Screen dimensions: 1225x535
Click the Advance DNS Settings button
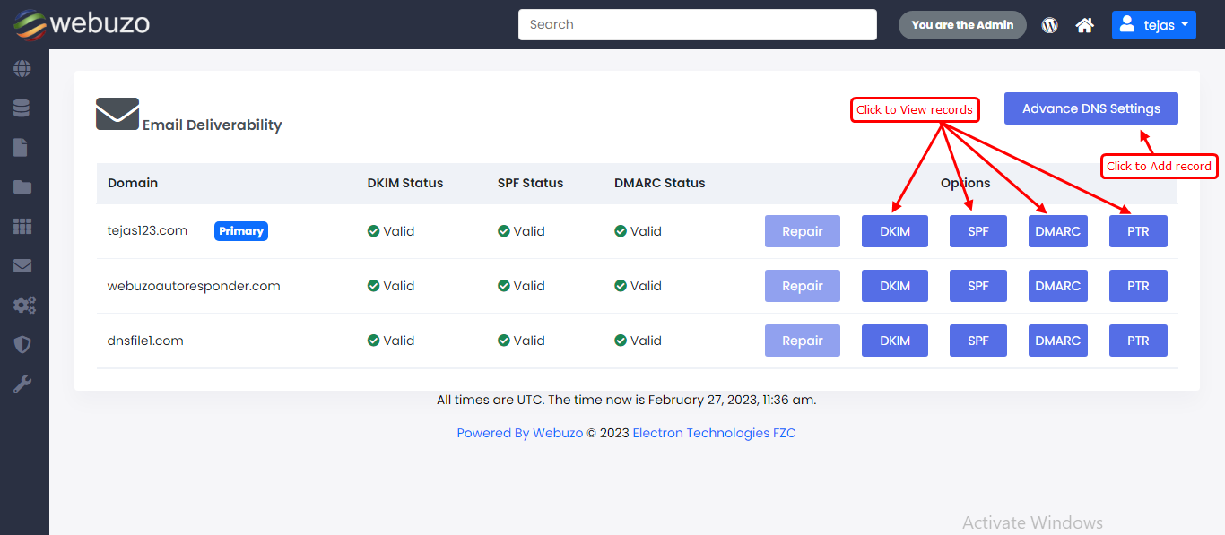pos(1090,108)
